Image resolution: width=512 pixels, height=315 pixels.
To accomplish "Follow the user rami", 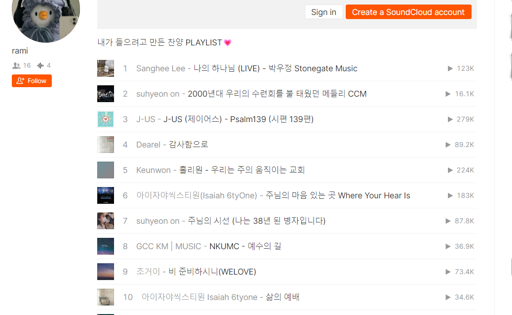I will coord(32,81).
